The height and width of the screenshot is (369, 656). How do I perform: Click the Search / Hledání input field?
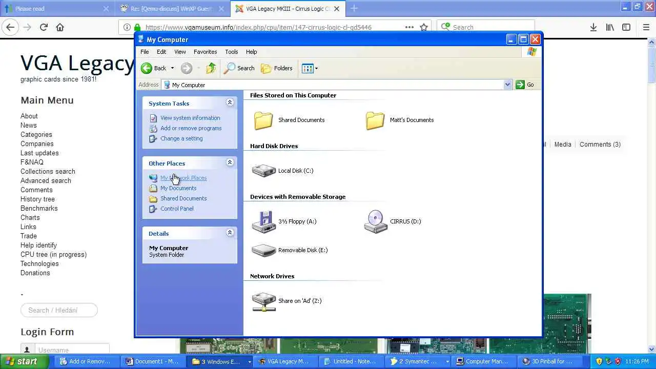click(59, 310)
